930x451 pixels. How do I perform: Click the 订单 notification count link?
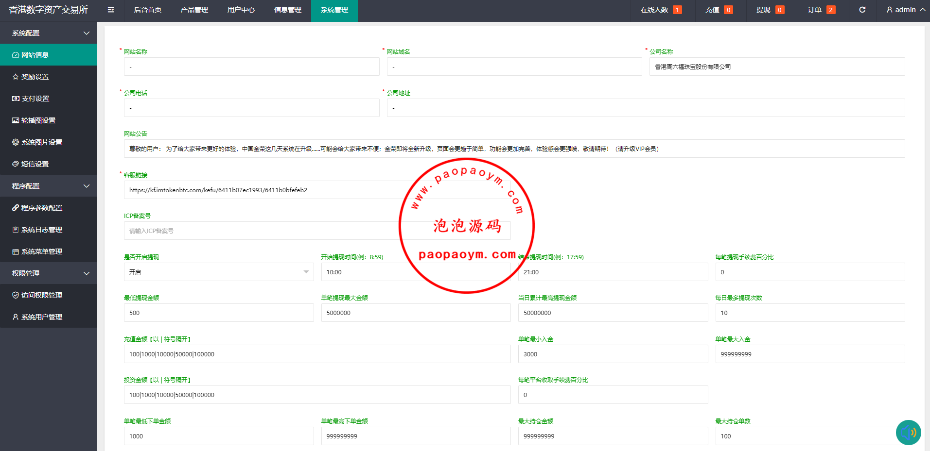[x=821, y=10]
